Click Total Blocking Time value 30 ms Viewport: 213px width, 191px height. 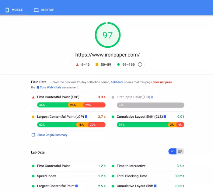pyautogui.click(x=180, y=176)
